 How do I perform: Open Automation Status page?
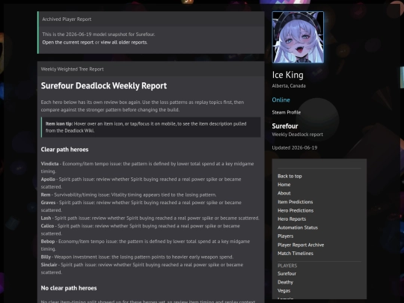(x=298, y=227)
